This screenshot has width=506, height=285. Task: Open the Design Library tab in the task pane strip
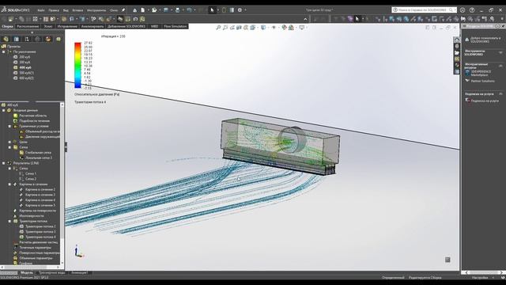(457, 46)
